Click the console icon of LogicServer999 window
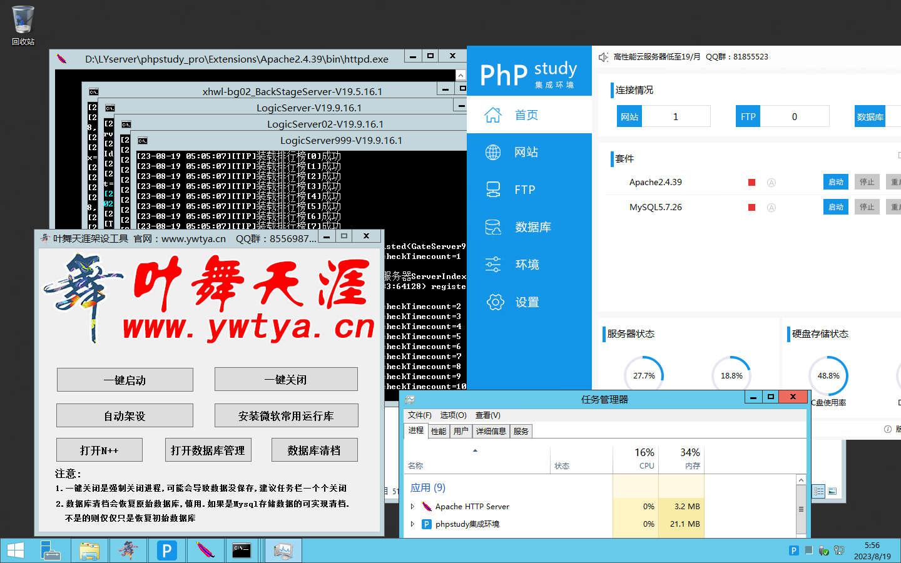The height and width of the screenshot is (563, 901). (142, 141)
